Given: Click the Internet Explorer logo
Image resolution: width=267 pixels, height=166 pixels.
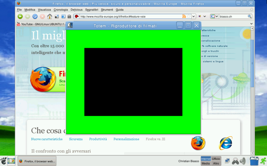Looking at the screenshot, I should pos(226,143).
